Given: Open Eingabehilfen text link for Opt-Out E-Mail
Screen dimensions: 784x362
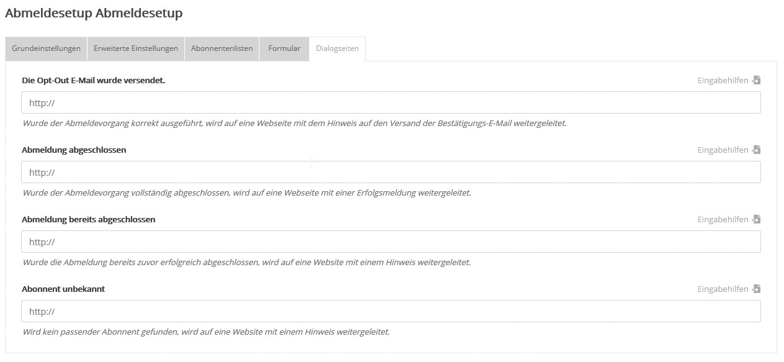Looking at the screenshot, I should pos(723,81).
